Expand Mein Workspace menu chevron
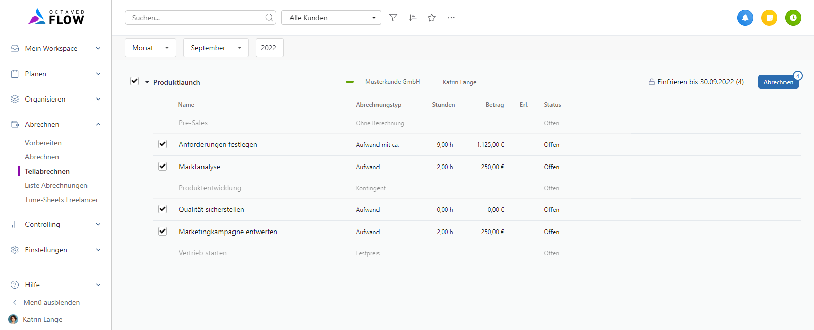This screenshot has height=330, width=814. pyautogui.click(x=98, y=48)
